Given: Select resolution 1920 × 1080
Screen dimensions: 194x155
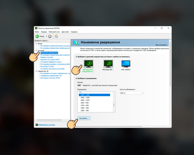Looking at the screenshot, I should point(94,95).
